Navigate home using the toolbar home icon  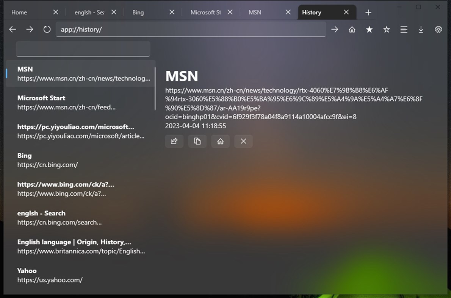(x=352, y=29)
